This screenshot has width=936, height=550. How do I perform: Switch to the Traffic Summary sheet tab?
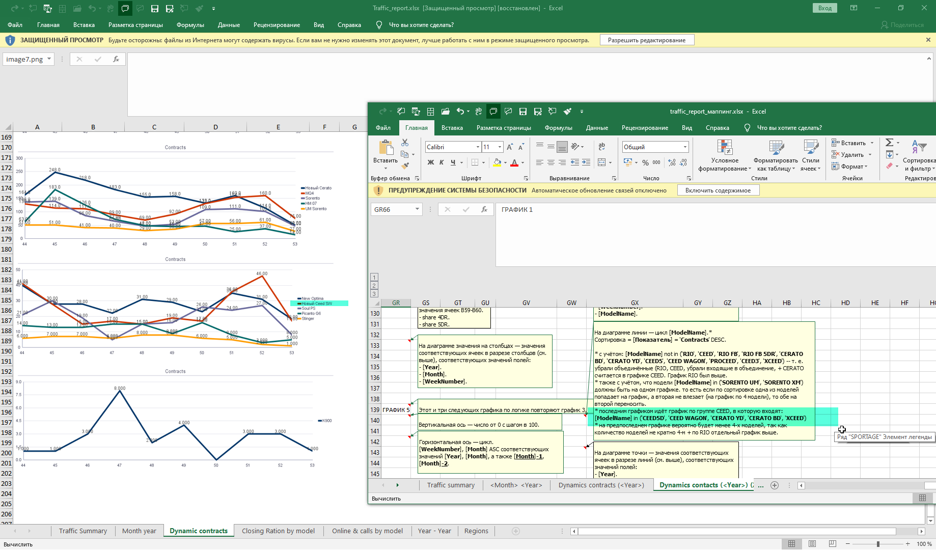tap(83, 531)
